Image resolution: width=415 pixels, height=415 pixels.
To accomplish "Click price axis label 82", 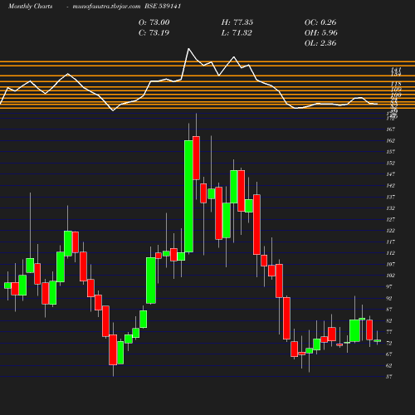I will pyautogui.click(x=389, y=320).
